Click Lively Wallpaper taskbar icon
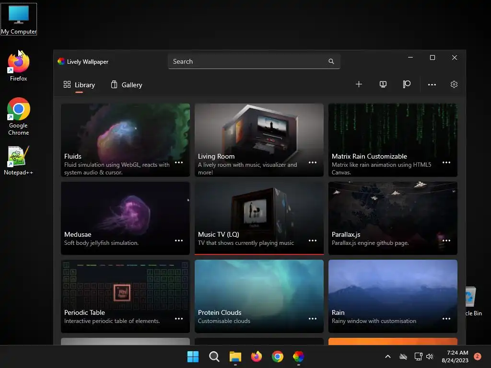This screenshot has width=491, height=368. pyautogui.click(x=298, y=356)
